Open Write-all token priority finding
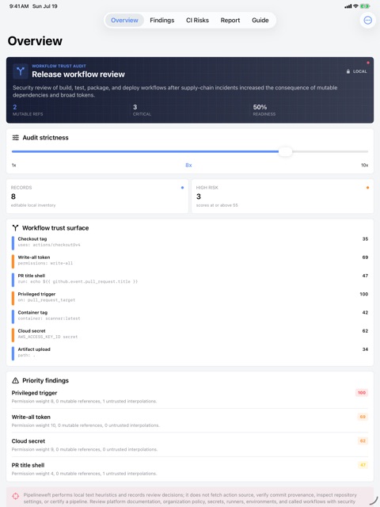380x507 pixels. [x=190, y=421]
